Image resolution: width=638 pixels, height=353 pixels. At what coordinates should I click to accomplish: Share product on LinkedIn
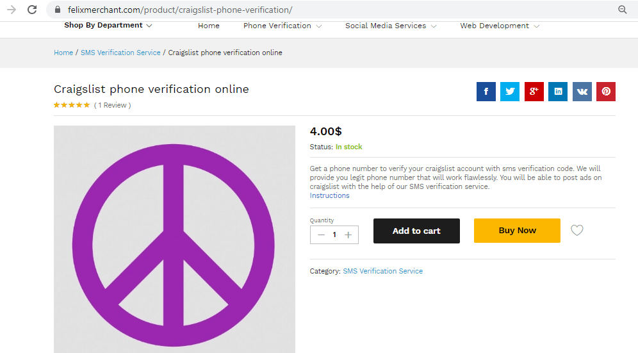tap(558, 92)
